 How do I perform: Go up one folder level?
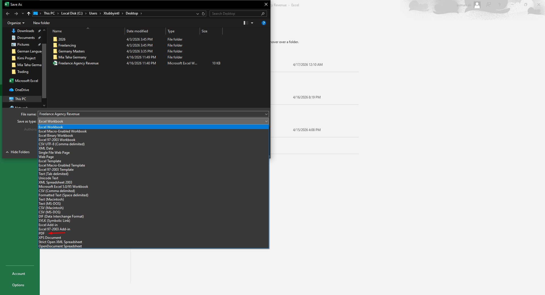29,14
